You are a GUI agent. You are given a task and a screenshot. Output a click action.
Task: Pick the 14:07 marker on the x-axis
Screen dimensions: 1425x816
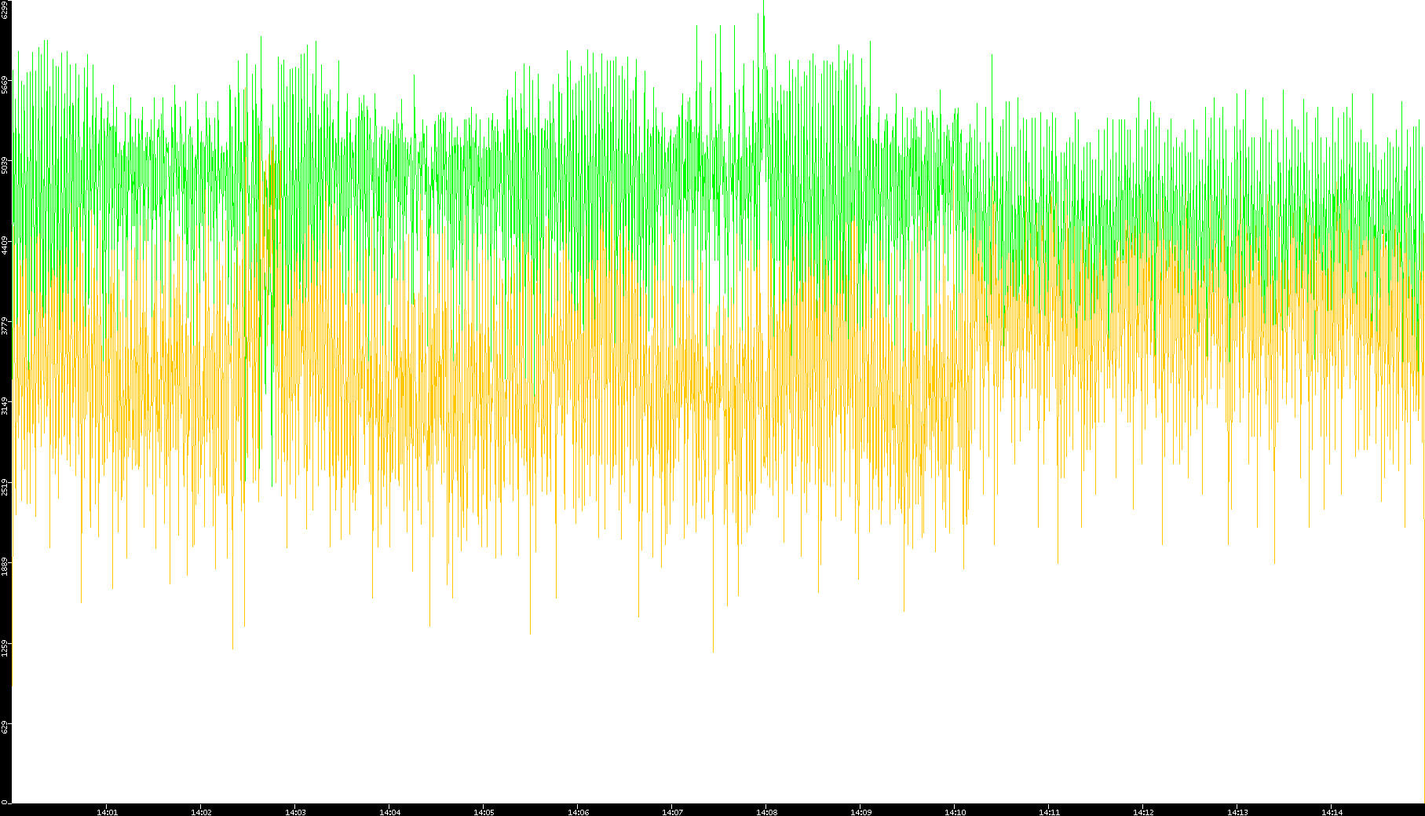click(x=672, y=812)
